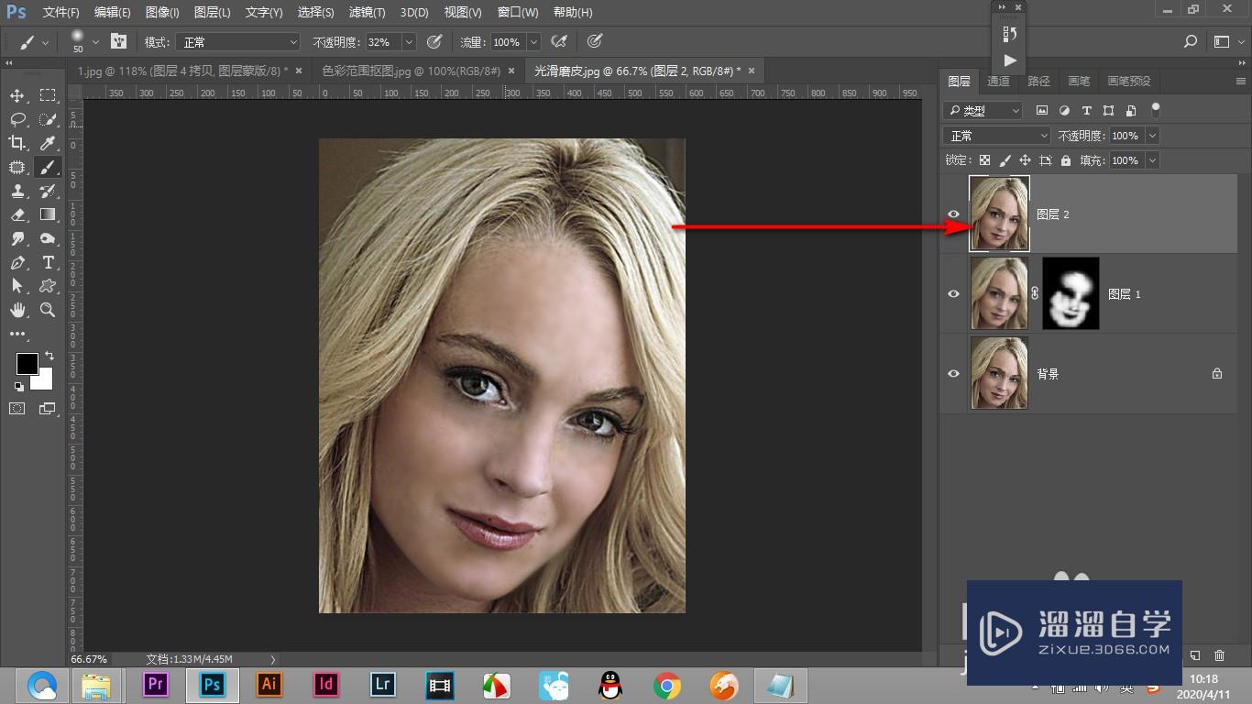This screenshot has height=704, width=1252.
Task: Switch to the 通道 panel tab
Action: tap(998, 81)
